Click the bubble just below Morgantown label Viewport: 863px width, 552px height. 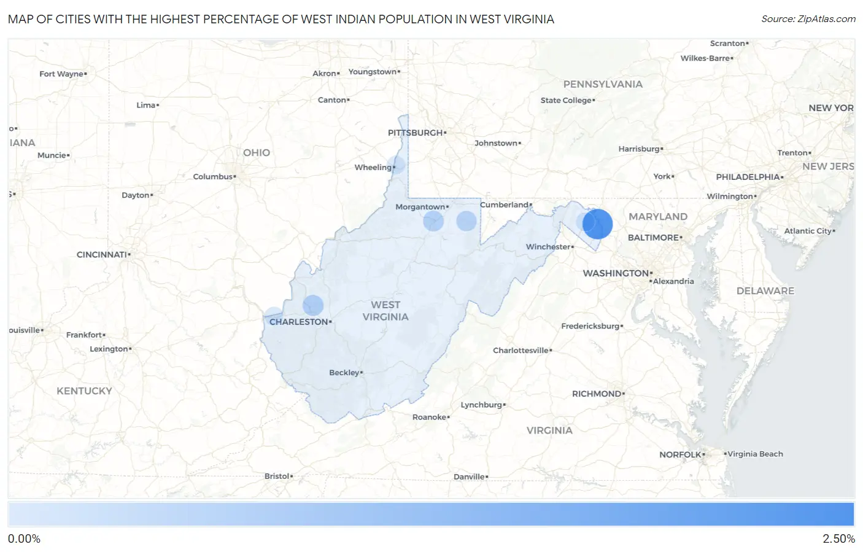[x=433, y=220]
